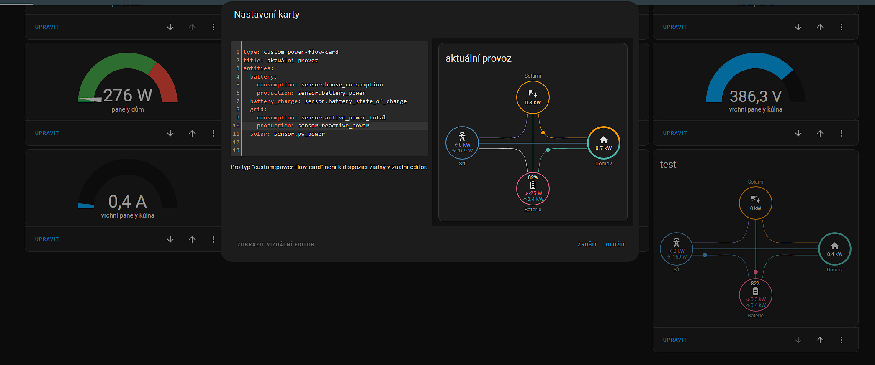Click Domov house circle in aktuální provoz preview
875x365 pixels.
coord(604,143)
